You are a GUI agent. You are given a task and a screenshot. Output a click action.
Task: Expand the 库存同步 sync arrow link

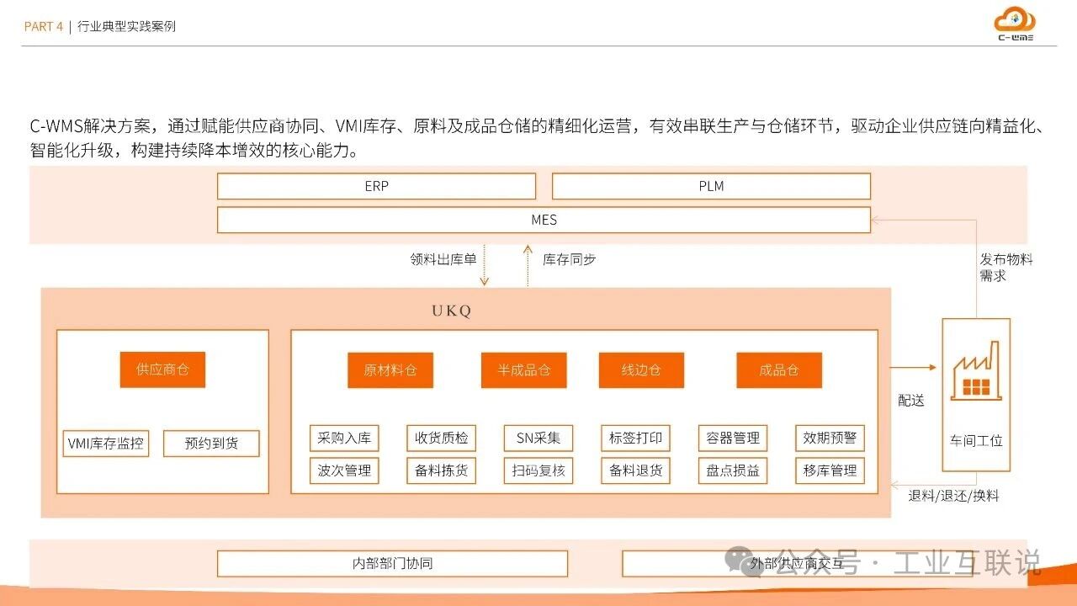click(x=569, y=260)
